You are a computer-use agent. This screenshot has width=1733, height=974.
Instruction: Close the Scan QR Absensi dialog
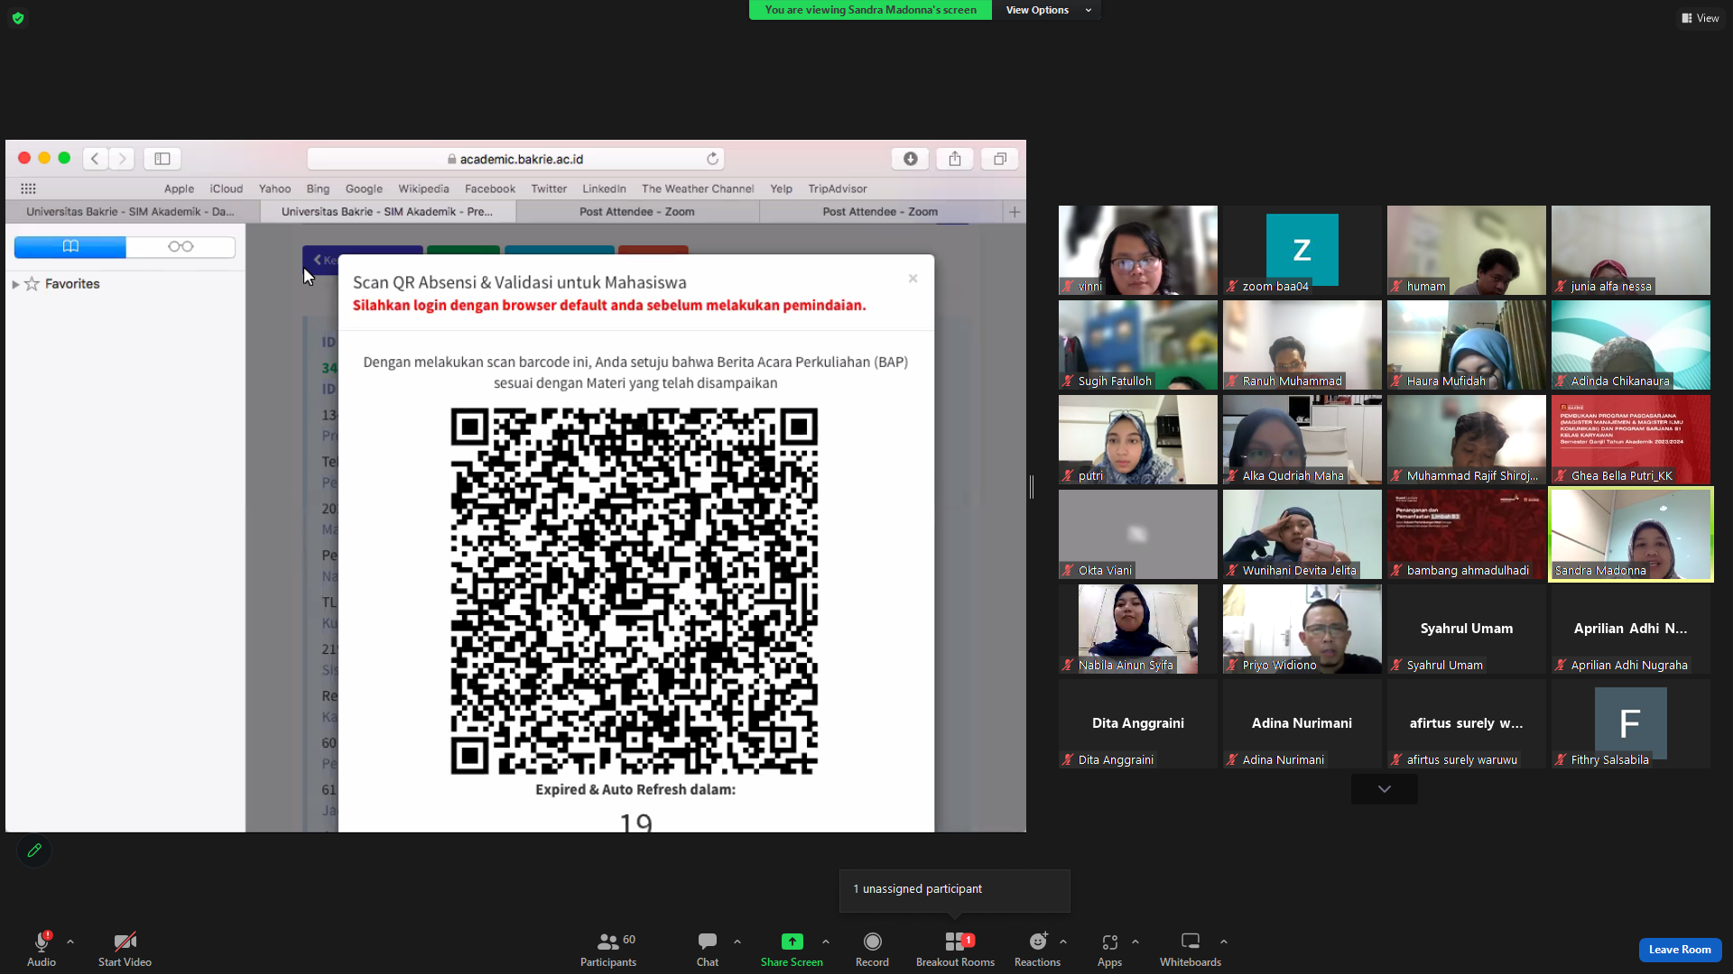pos(913,279)
